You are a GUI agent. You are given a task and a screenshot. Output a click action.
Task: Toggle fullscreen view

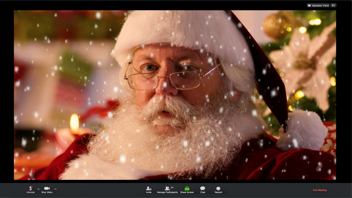333,5
